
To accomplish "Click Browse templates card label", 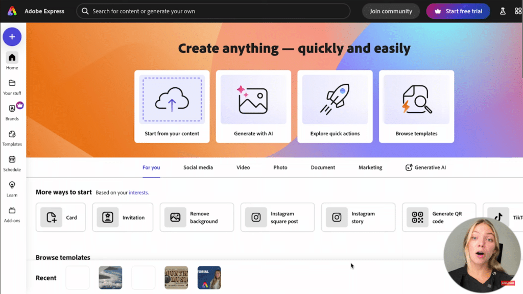I will pos(416,133).
